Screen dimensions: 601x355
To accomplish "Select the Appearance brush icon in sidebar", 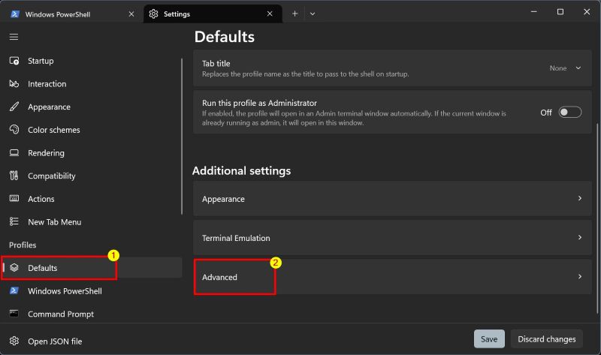I will [x=14, y=107].
